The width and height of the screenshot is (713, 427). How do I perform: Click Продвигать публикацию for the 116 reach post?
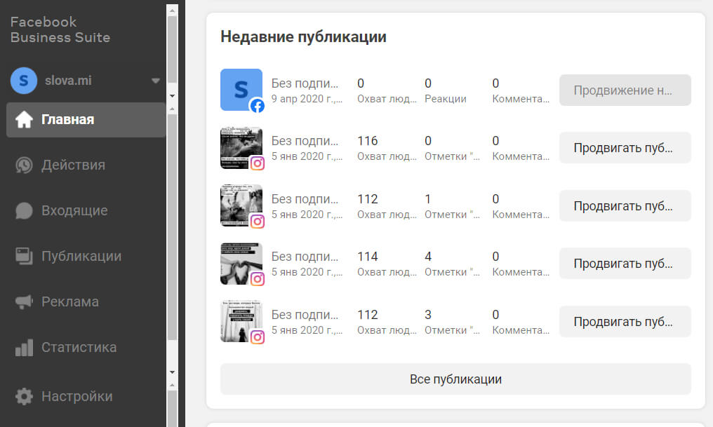(x=625, y=148)
